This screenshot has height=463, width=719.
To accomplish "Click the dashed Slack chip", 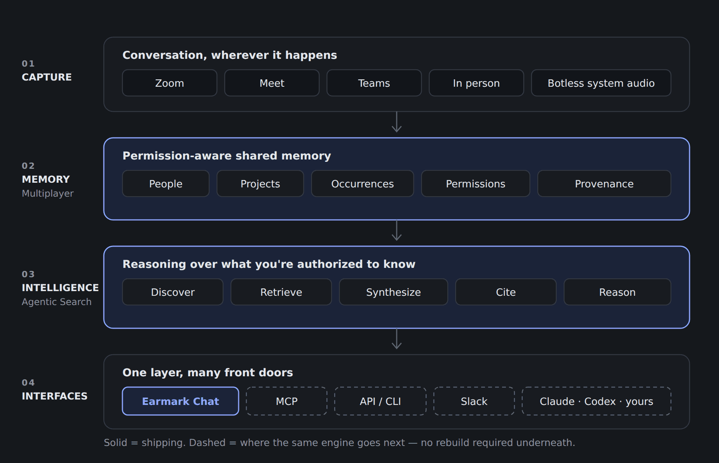I will 474,401.
